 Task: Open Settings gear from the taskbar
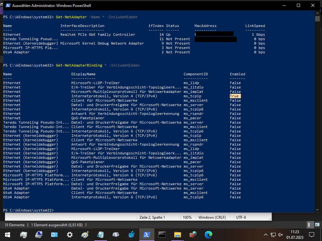69,234
